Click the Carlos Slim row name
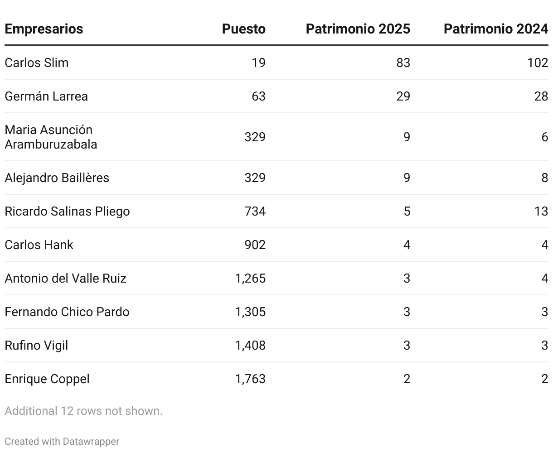This screenshot has width=553, height=452. coord(37,63)
